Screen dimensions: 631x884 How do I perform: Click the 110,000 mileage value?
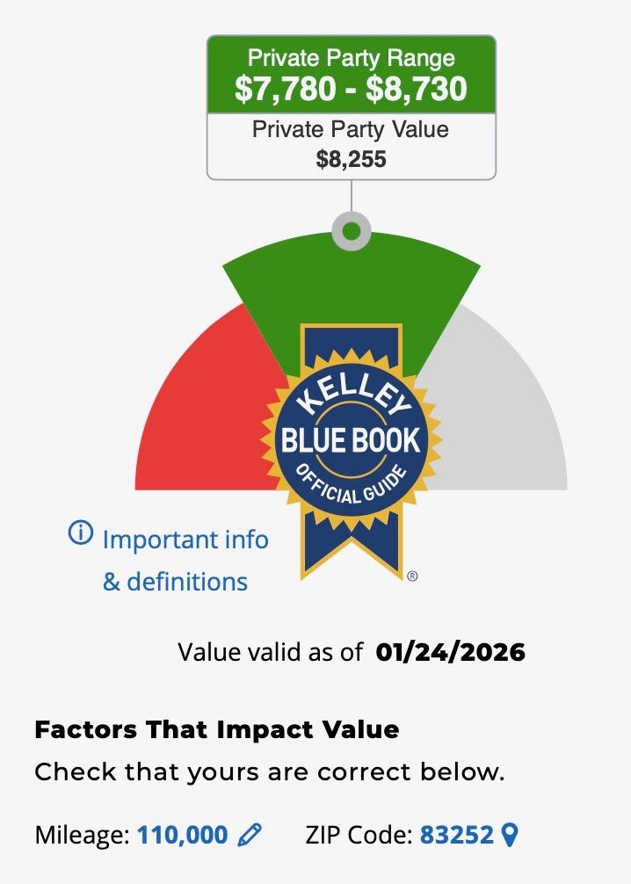click(182, 834)
